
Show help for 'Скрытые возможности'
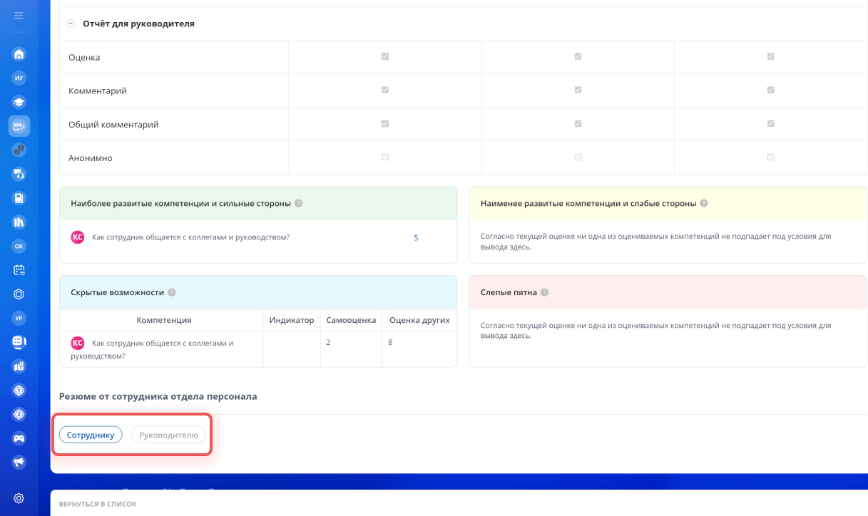pyautogui.click(x=172, y=292)
